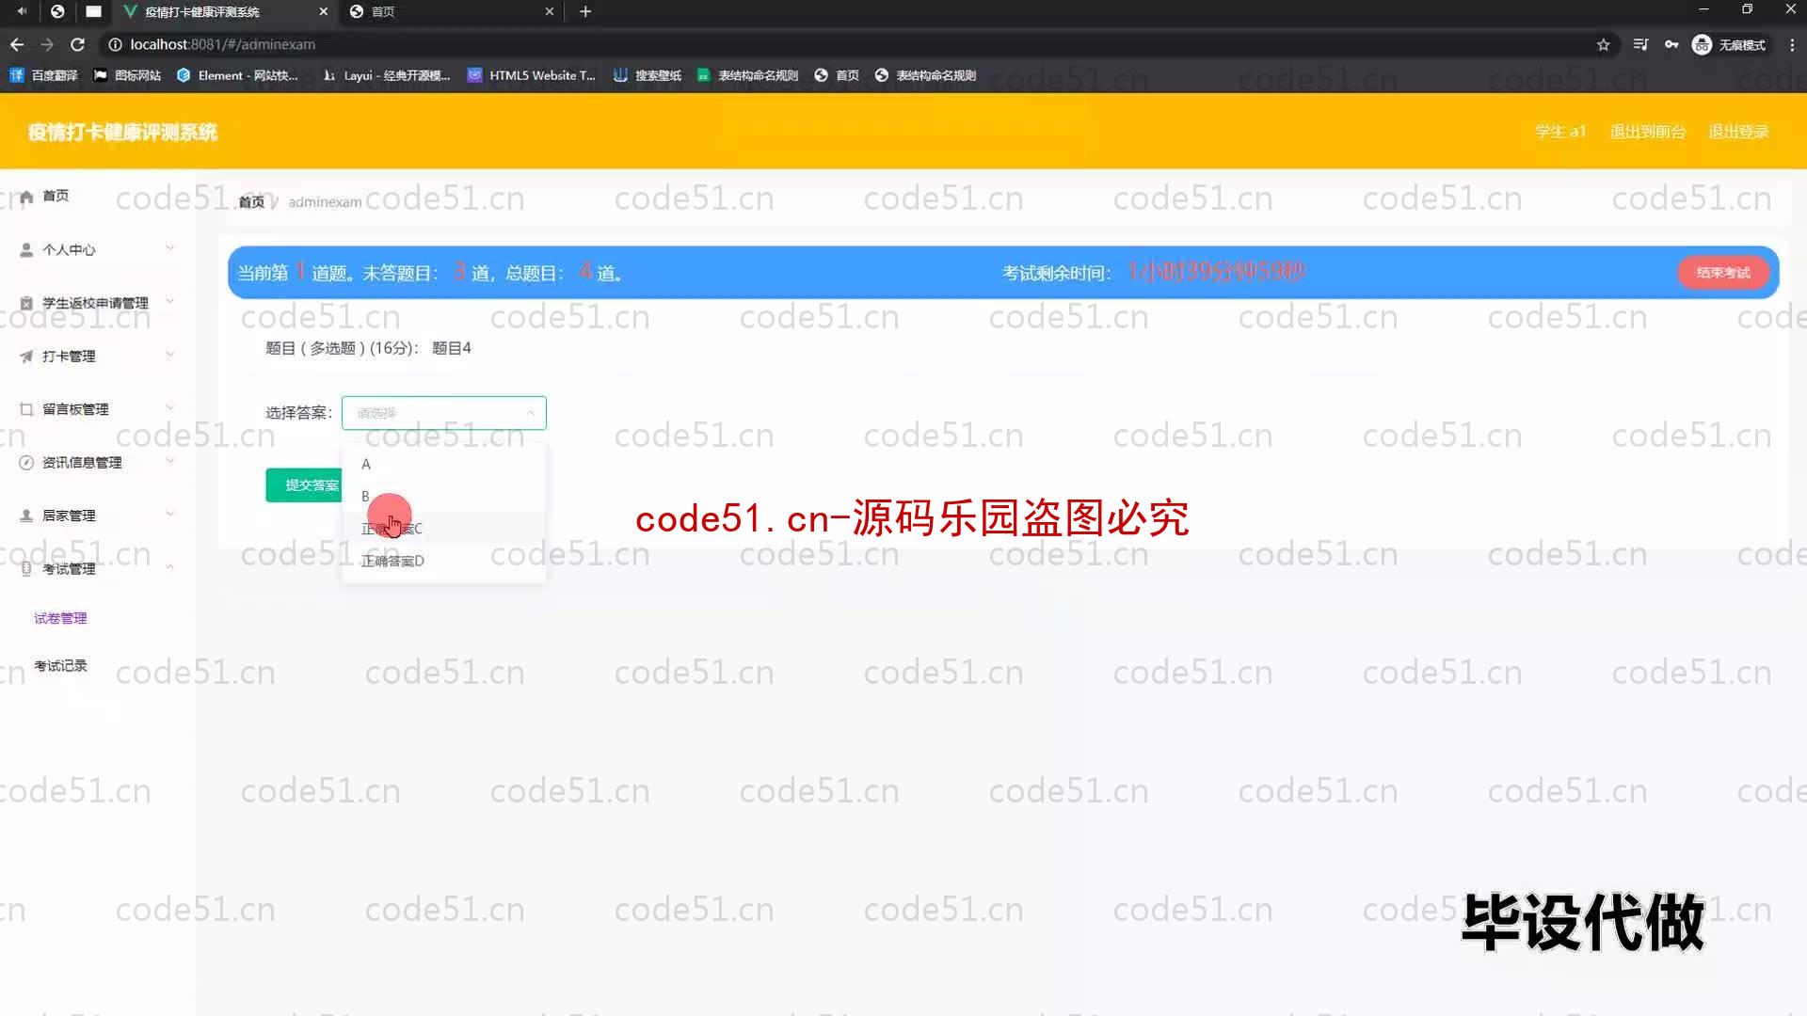The image size is (1807, 1016).
Task: Select answer option B from list
Action: coord(366,495)
